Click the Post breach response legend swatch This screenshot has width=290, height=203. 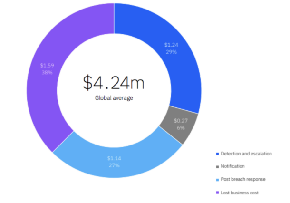tap(218, 180)
